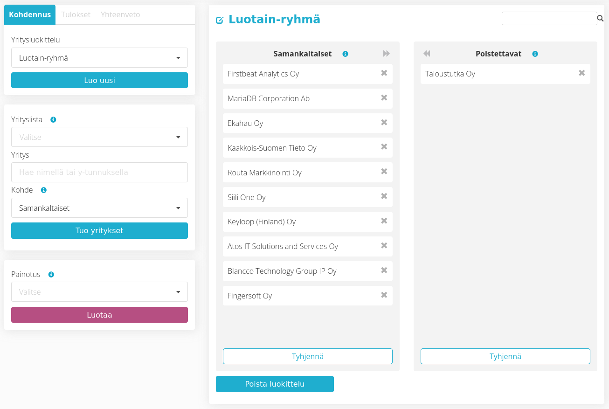Click the Luo uusi button
The image size is (609, 409).
click(99, 80)
